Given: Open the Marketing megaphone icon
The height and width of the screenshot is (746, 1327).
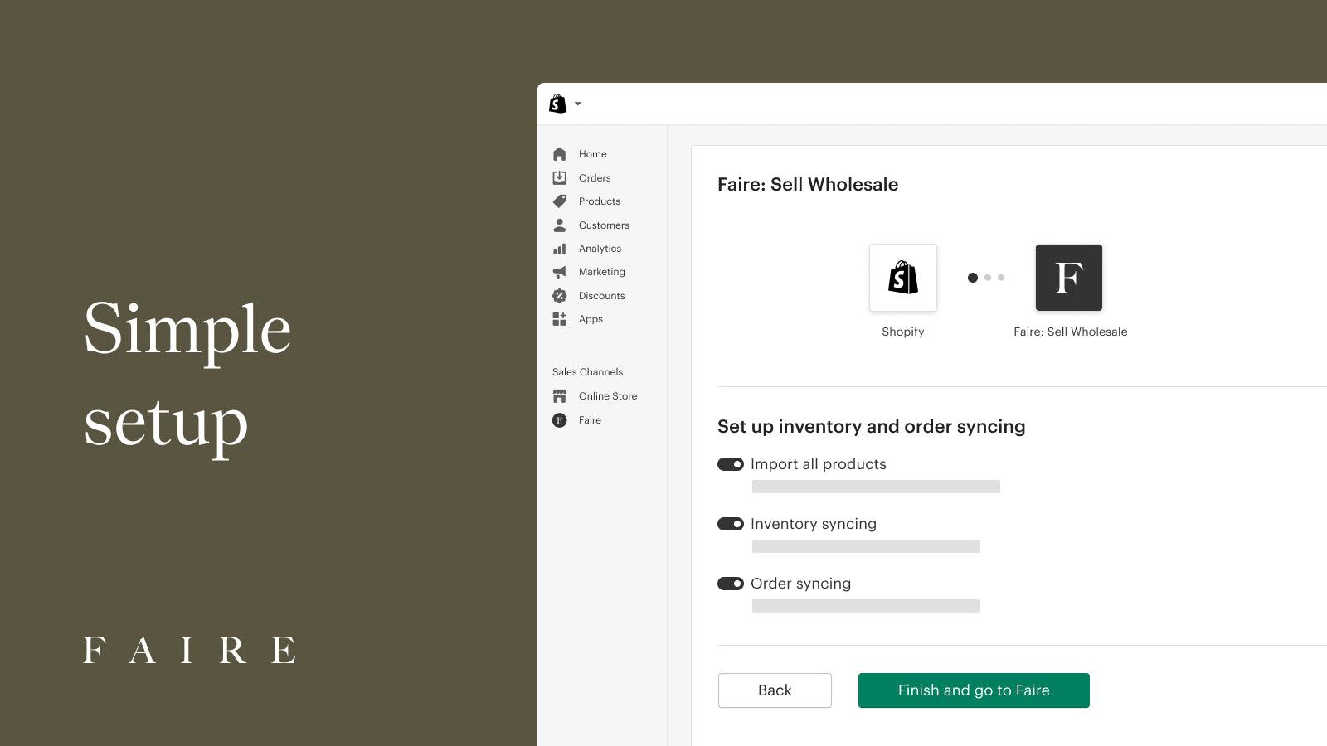Looking at the screenshot, I should (x=559, y=272).
